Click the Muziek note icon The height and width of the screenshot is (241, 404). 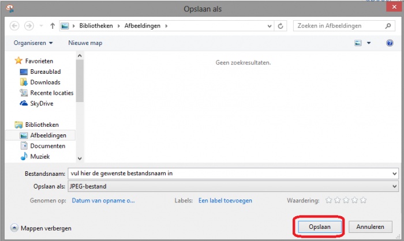(24, 156)
